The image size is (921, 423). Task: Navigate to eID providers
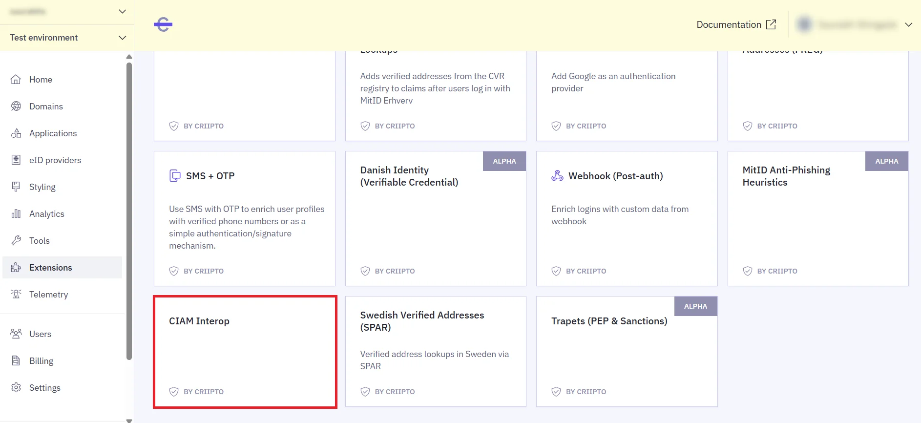(63, 160)
